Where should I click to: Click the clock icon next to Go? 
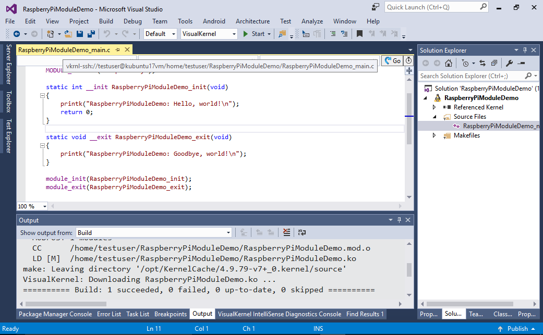[409, 60]
